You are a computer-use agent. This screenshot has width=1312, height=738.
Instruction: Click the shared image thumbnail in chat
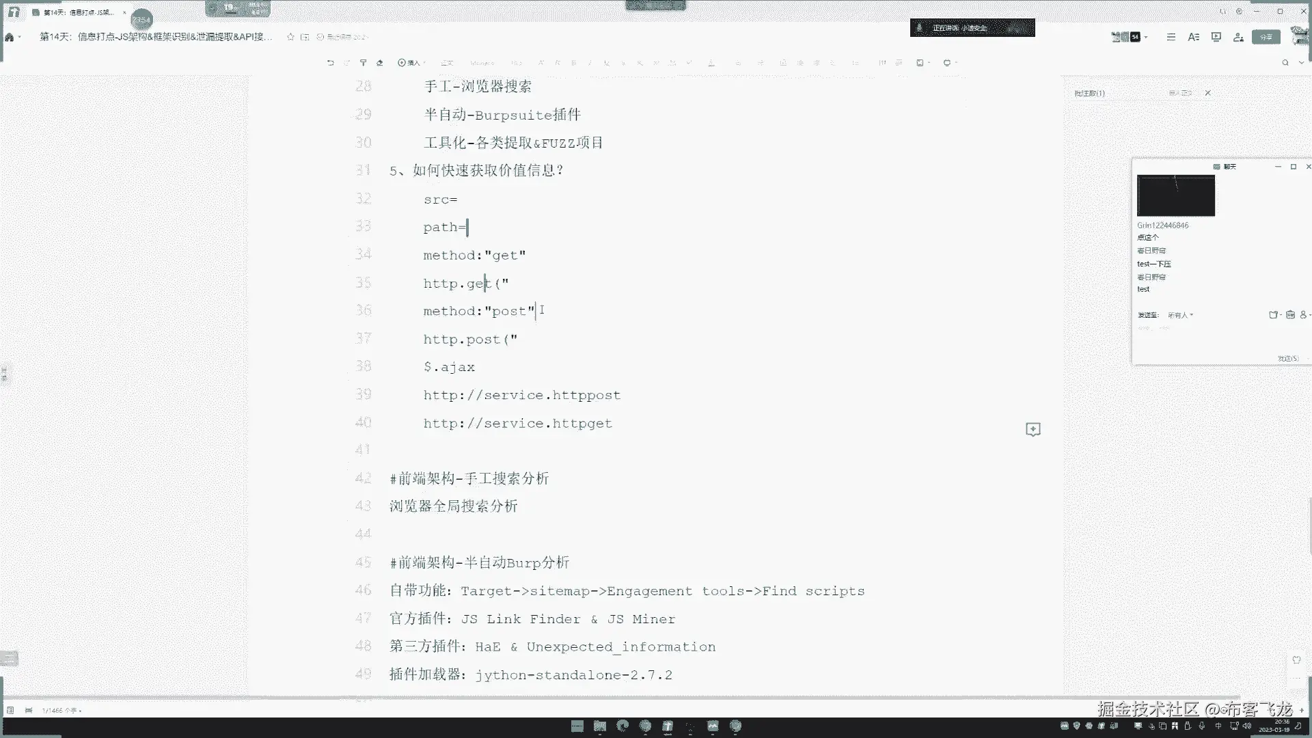point(1175,195)
